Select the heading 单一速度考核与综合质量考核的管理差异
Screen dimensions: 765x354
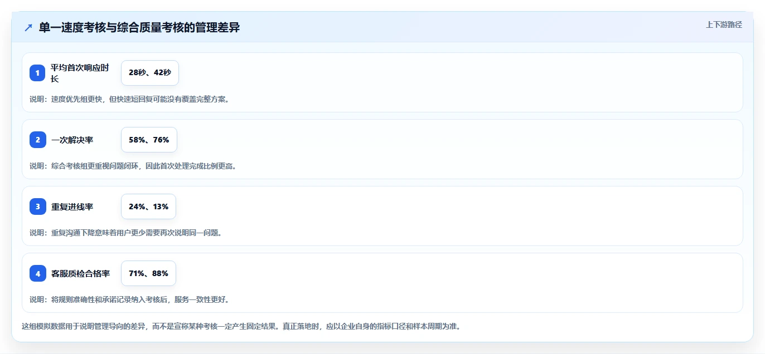[139, 28]
